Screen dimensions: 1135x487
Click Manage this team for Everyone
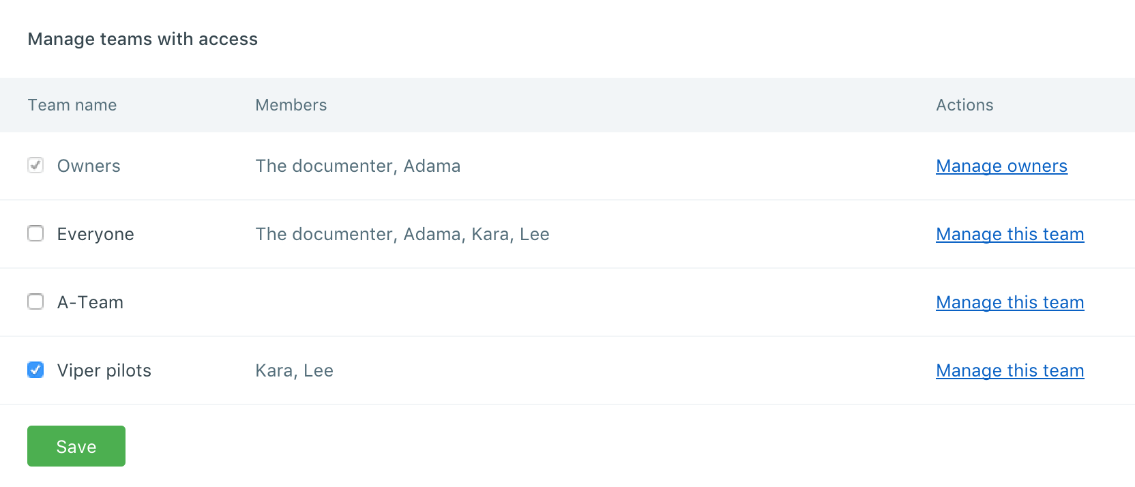pyautogui.click(x=1009, y=234)
